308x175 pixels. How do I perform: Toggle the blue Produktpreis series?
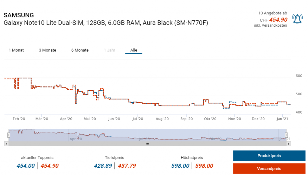pyautogui.click(x=269, y=156)
